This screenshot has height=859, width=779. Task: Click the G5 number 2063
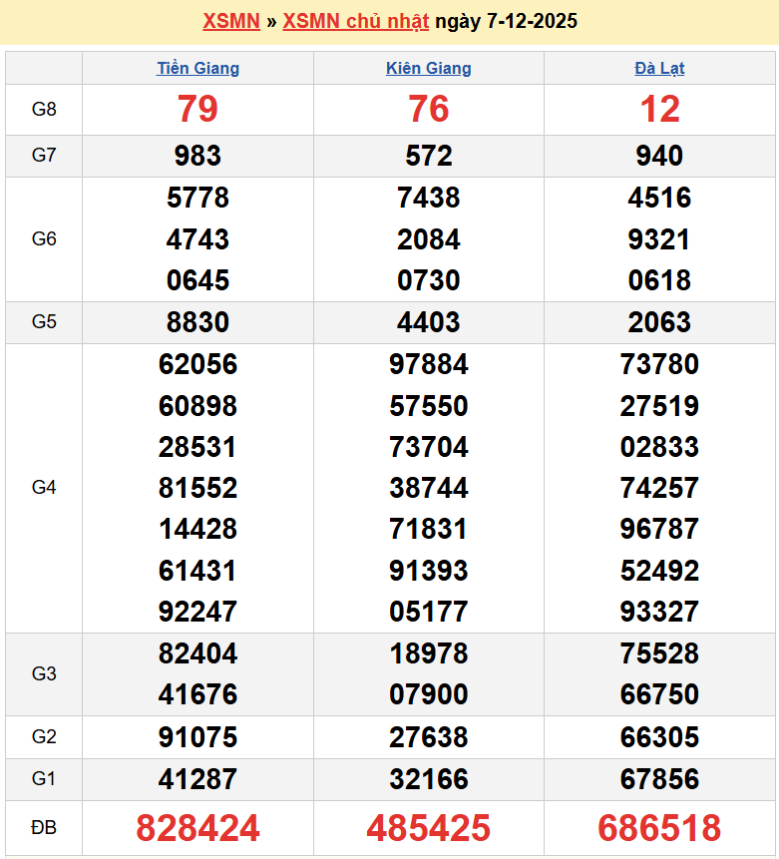click(x=659, y=322)
